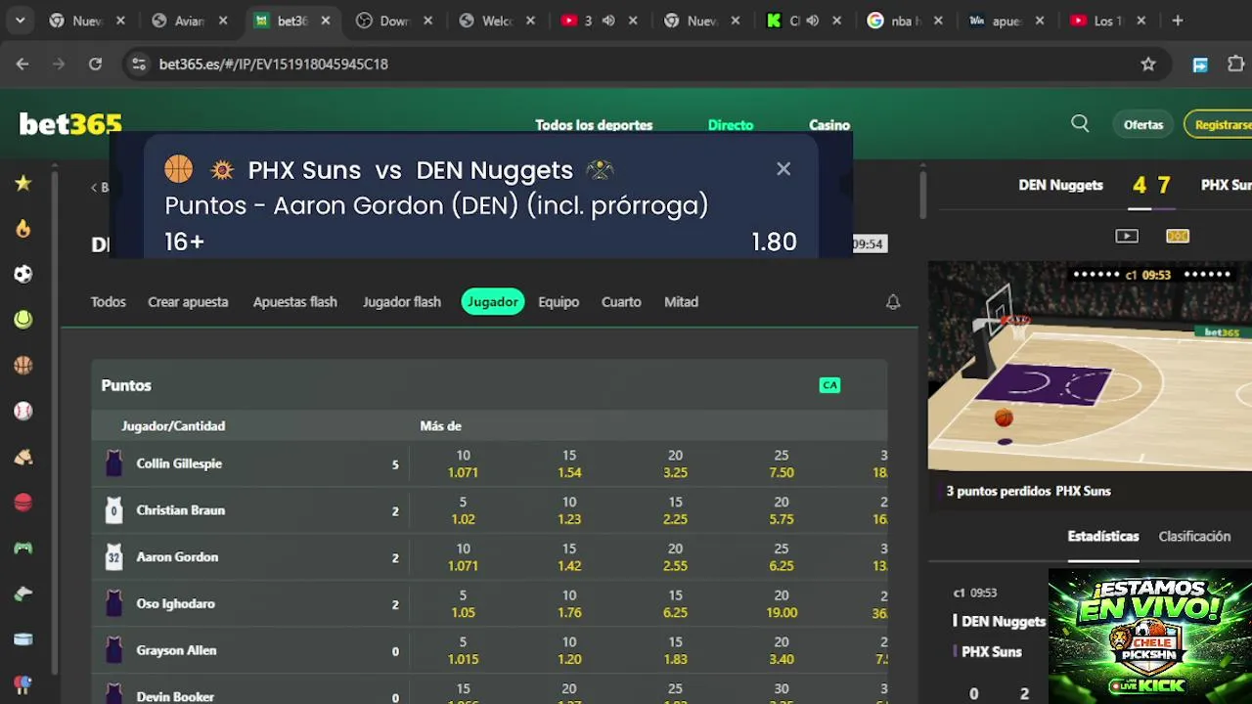Open a new browser tab
This screenshot has width=1252, height=704.
click(1178, 21)
